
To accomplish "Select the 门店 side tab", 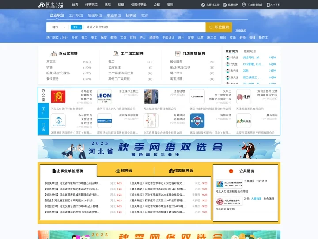I will (x=43, y=127).
